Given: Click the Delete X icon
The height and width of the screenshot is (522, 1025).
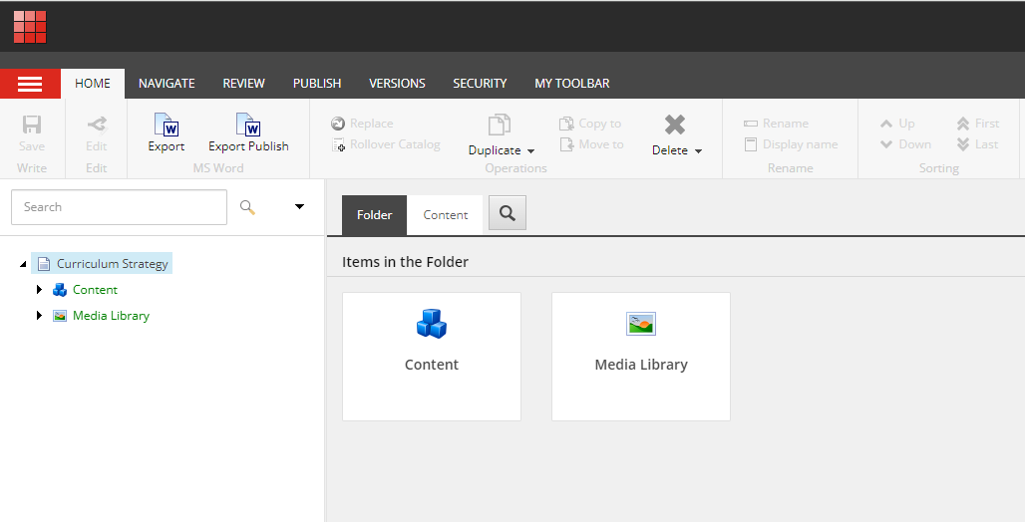Looking at the screenshot, I should (x=675, y=125).
